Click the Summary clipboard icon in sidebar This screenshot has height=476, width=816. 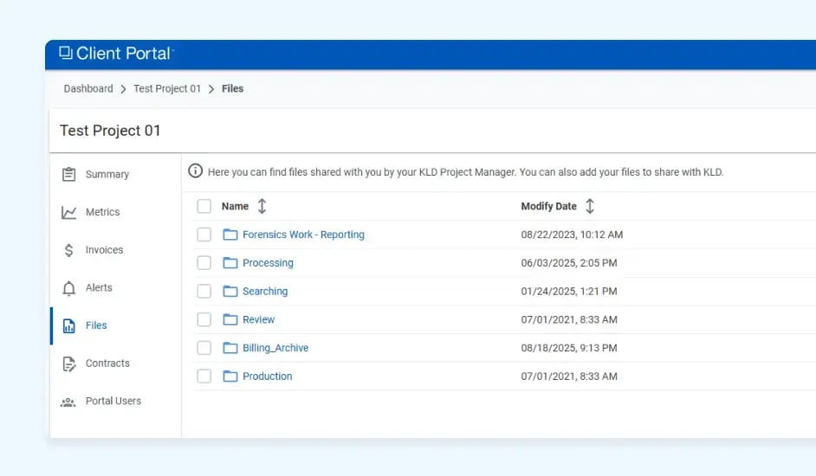pyautogui.click(x=69, y=175)
